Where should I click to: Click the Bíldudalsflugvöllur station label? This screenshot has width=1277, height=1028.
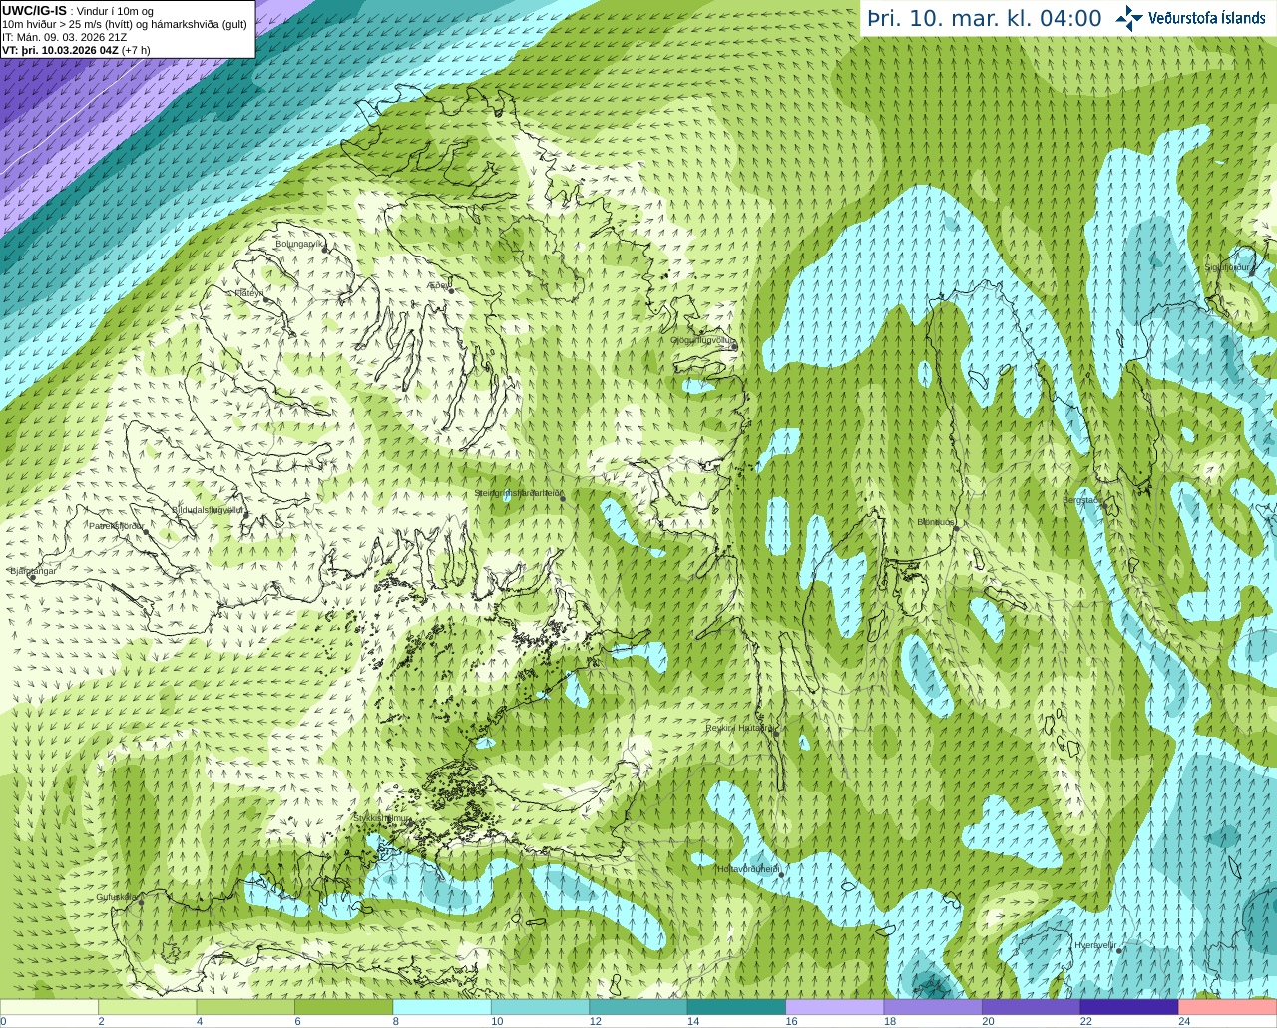click(208, 510)
